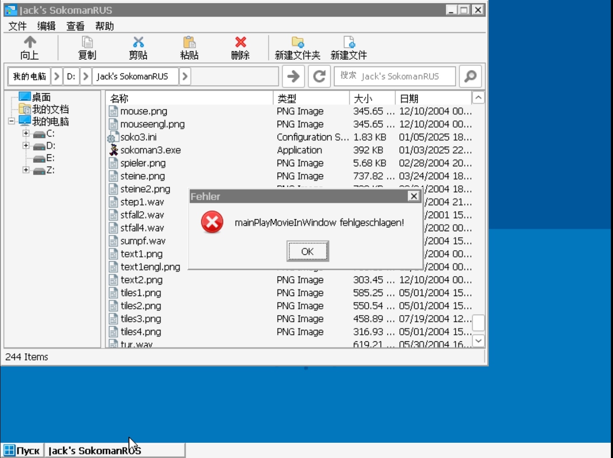613x458 pixels.
Task: Select the file mouseengl.png
Action: click(153, 124)
